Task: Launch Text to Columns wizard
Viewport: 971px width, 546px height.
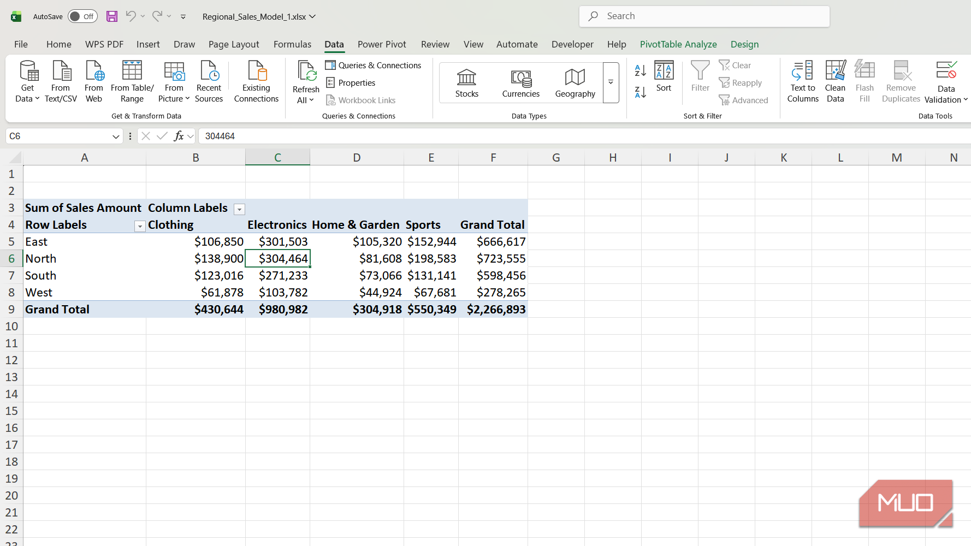Action: (x=803, y=81)
